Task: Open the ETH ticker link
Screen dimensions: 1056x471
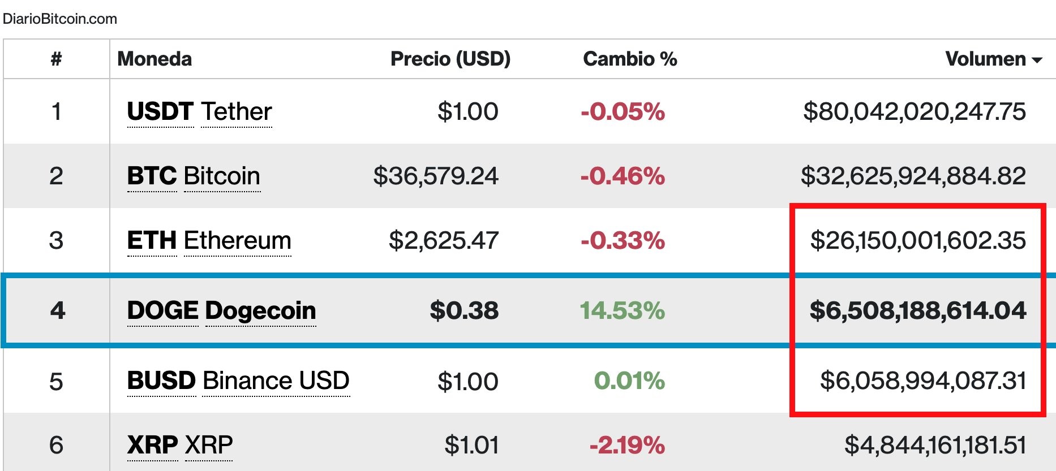Action: (152, 240)
